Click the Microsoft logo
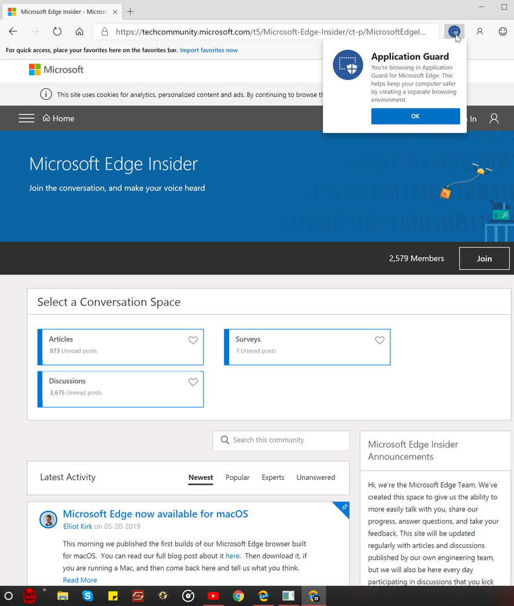This screenshot has height=606, width=514. (x=56, y=70)
